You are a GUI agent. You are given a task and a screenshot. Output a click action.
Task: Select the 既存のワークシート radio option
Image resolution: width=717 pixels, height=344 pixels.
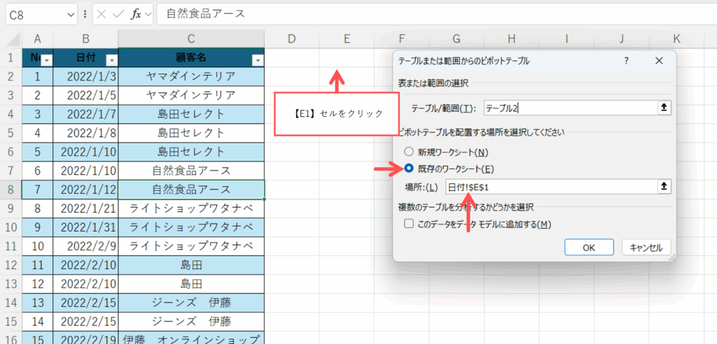pos(409,169)
